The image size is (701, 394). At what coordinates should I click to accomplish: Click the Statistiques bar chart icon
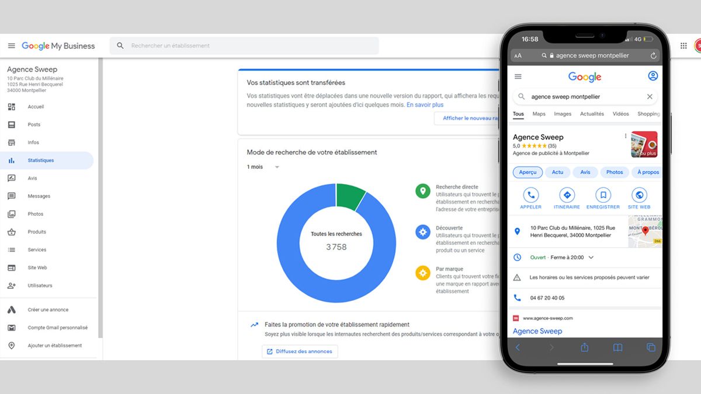12,160
